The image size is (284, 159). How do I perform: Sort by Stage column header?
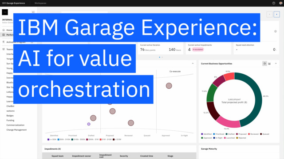point(170,156)
